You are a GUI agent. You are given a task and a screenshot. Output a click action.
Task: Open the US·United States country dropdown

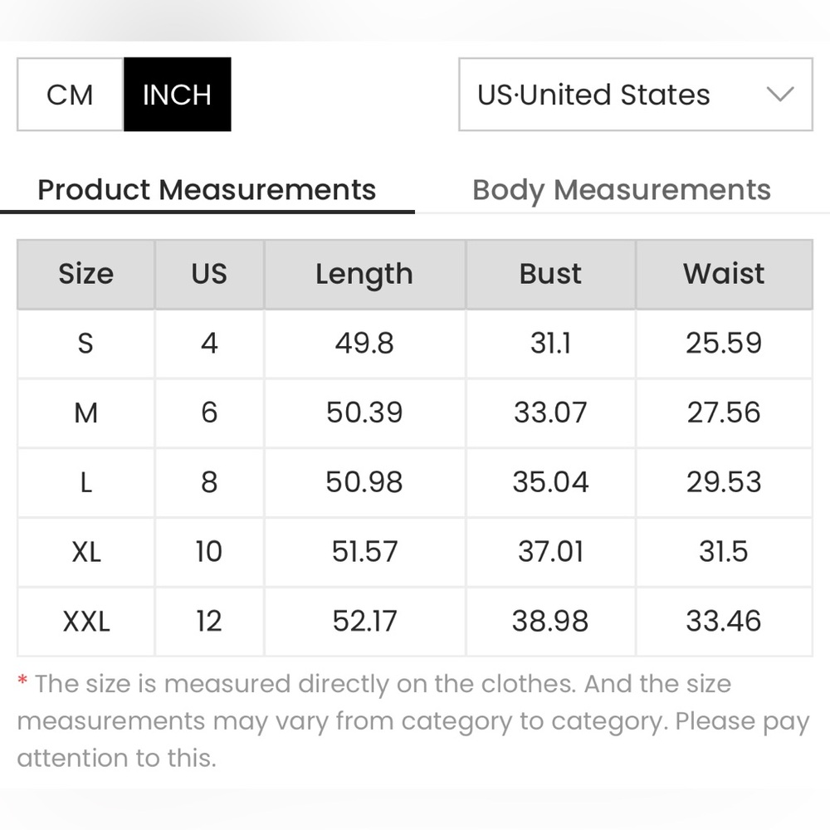coord(635,95)
